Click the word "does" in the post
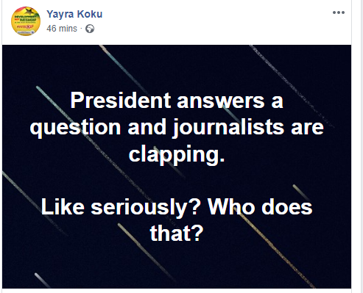This screenshot has height=293, width=363. pyautogui.click(x=287, y=207)
